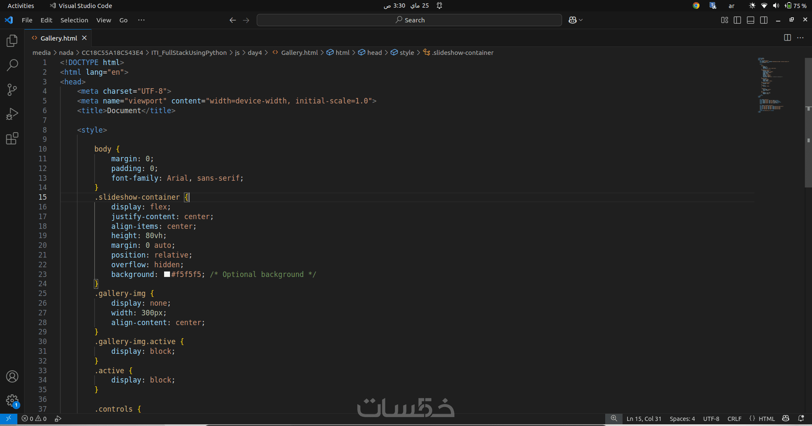Go forward with the right arrow
The width and height of the screenshot is (812, 426).
246,20
